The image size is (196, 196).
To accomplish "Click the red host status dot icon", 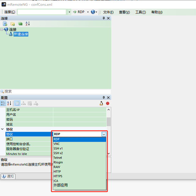I will click(x=107, y=104).
